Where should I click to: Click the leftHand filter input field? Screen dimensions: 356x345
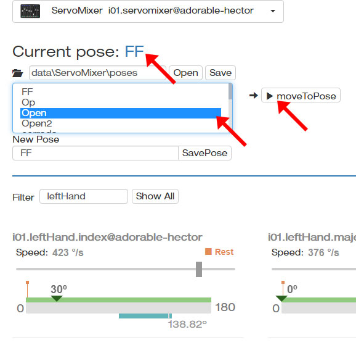coord(84,196)
